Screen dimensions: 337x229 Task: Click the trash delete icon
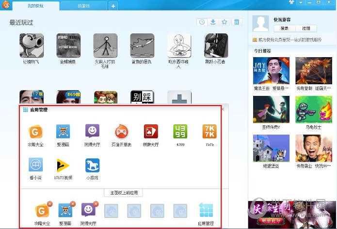[237, 22]
